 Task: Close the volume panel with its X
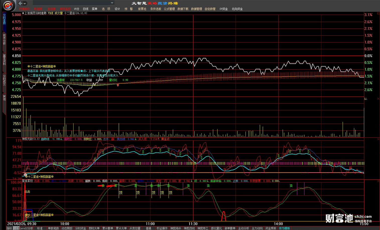[x=378, y=99]
